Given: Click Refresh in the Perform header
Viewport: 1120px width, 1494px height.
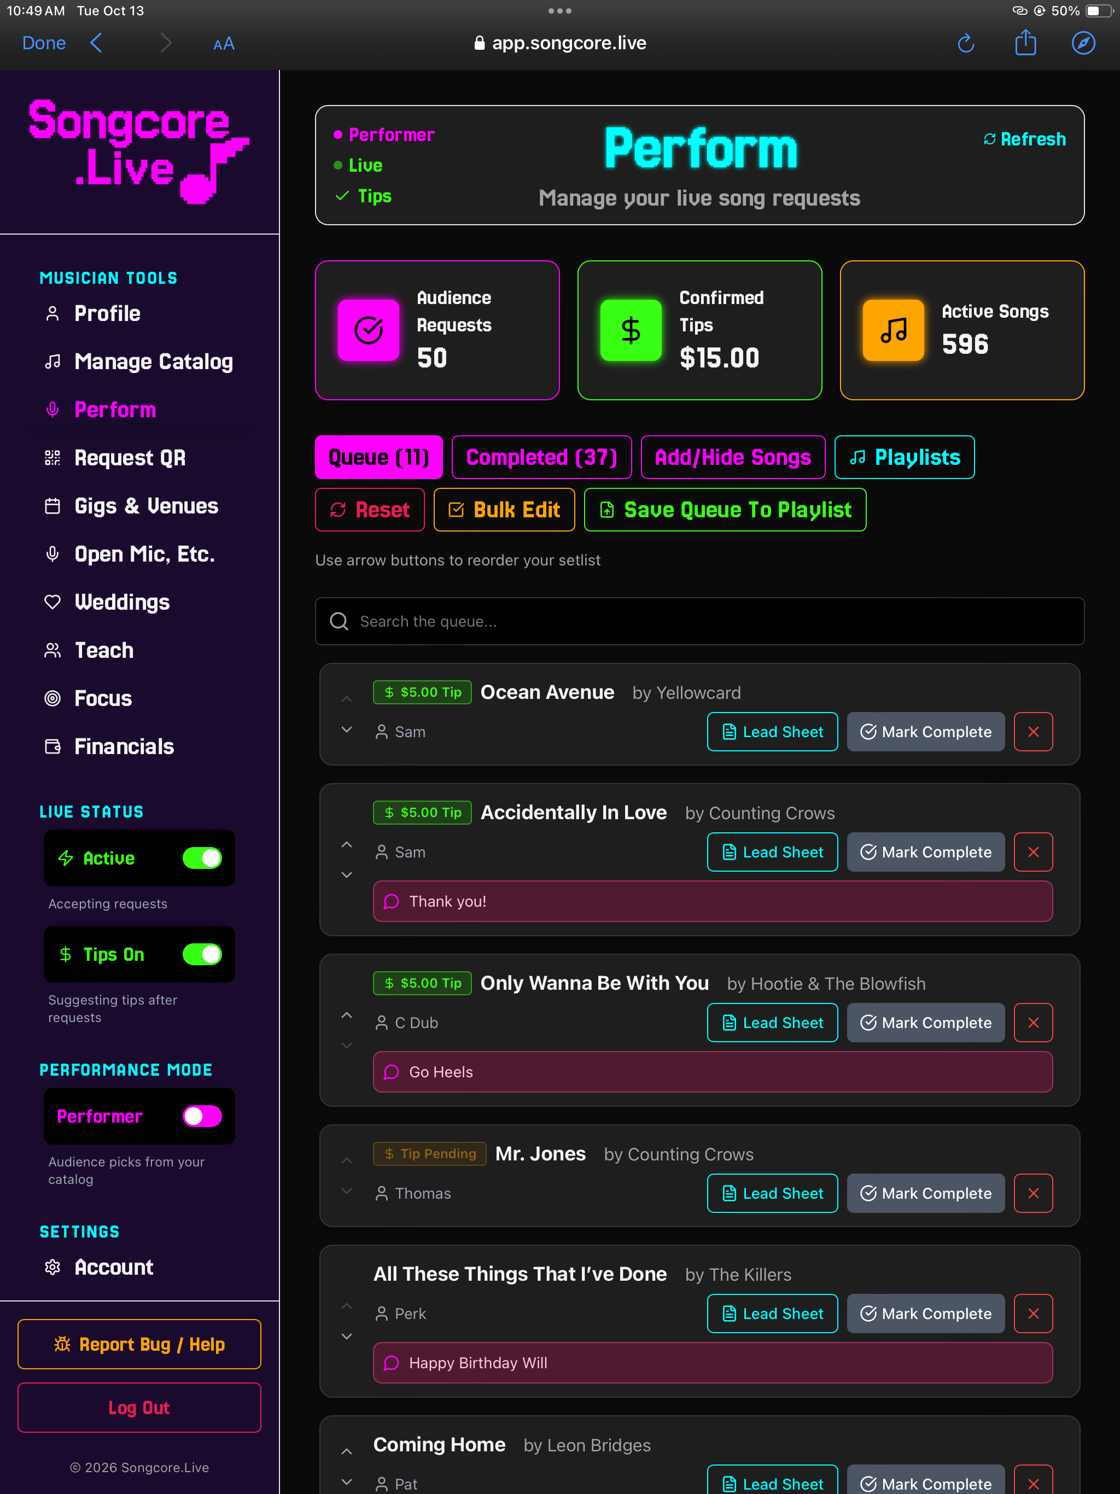Looking at the screenshot, I should (1025, 139).
